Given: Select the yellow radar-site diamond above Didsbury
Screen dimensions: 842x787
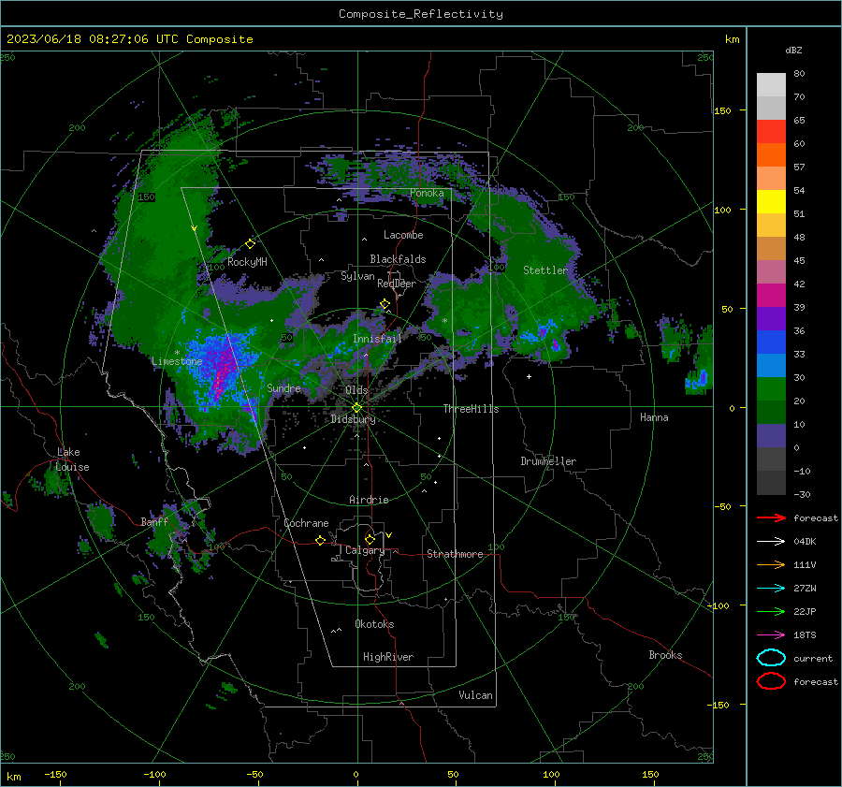Looking at the screenshot, I should tap(356, 408).
